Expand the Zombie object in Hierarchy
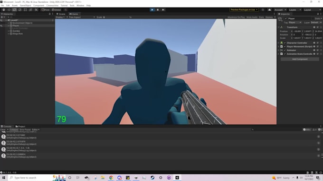The height and width of the screenshot is (181, 323). coord(9,31)
